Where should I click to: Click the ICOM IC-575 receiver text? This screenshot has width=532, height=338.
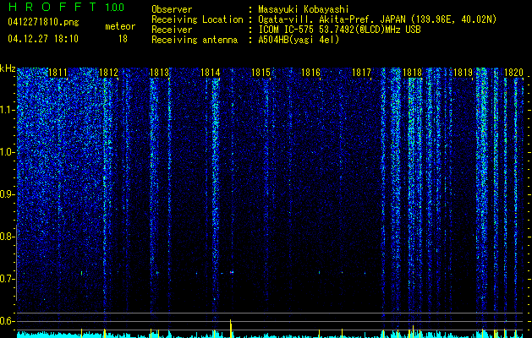click(x=339, y=30)
